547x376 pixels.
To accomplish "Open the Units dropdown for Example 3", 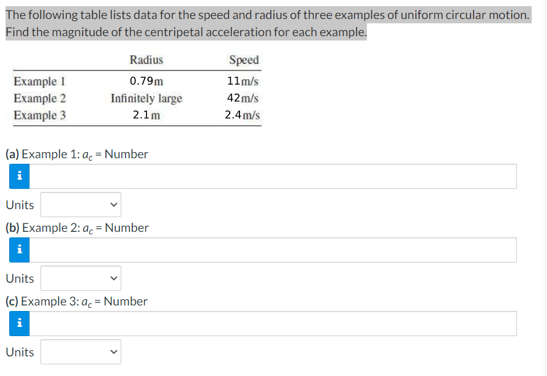I will (80, 351).
